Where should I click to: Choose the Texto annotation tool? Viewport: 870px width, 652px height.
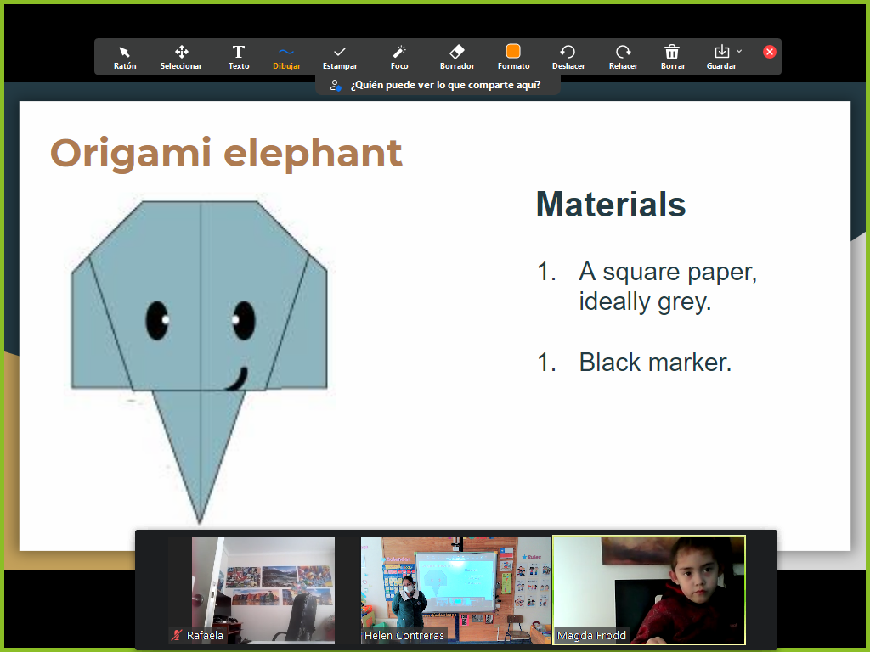click(x=239, y=57)
